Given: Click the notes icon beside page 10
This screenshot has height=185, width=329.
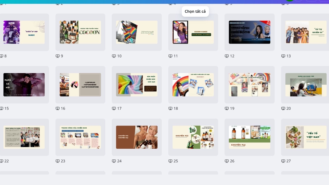Looking at the screenshot, I should tap(114, 56).
